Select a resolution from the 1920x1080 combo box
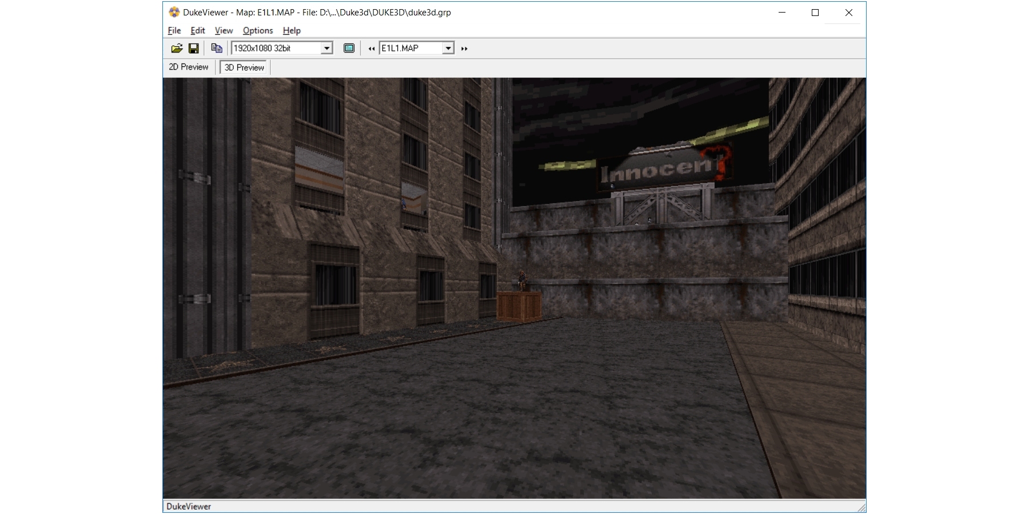 [274, 48]
